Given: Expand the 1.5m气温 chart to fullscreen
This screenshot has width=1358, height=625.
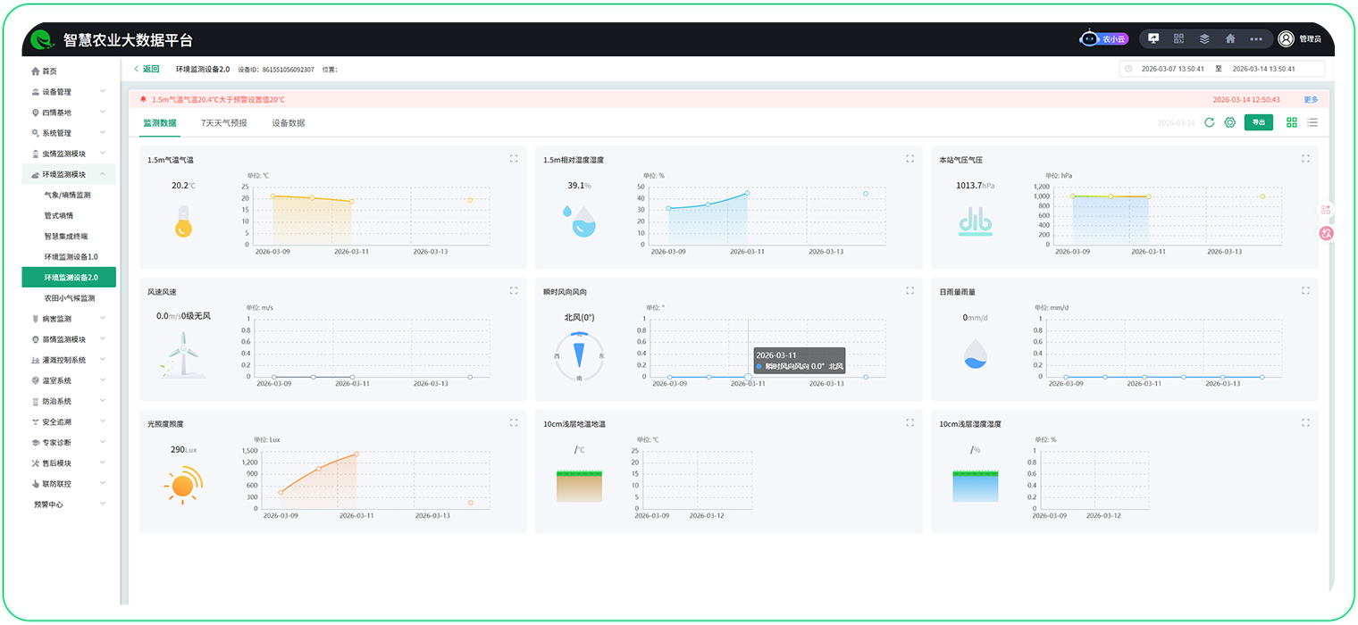Looking at the screenshot, I should tap(514, 159).
